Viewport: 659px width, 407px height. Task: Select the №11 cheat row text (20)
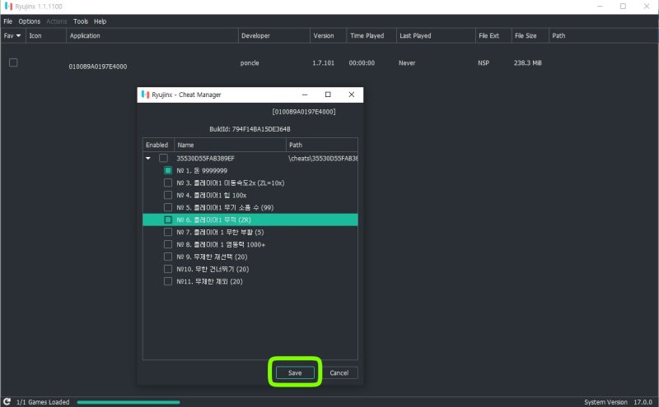point(209,281)
